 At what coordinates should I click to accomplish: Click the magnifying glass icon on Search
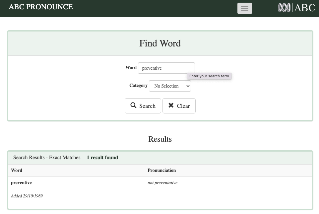coord(133,106)
